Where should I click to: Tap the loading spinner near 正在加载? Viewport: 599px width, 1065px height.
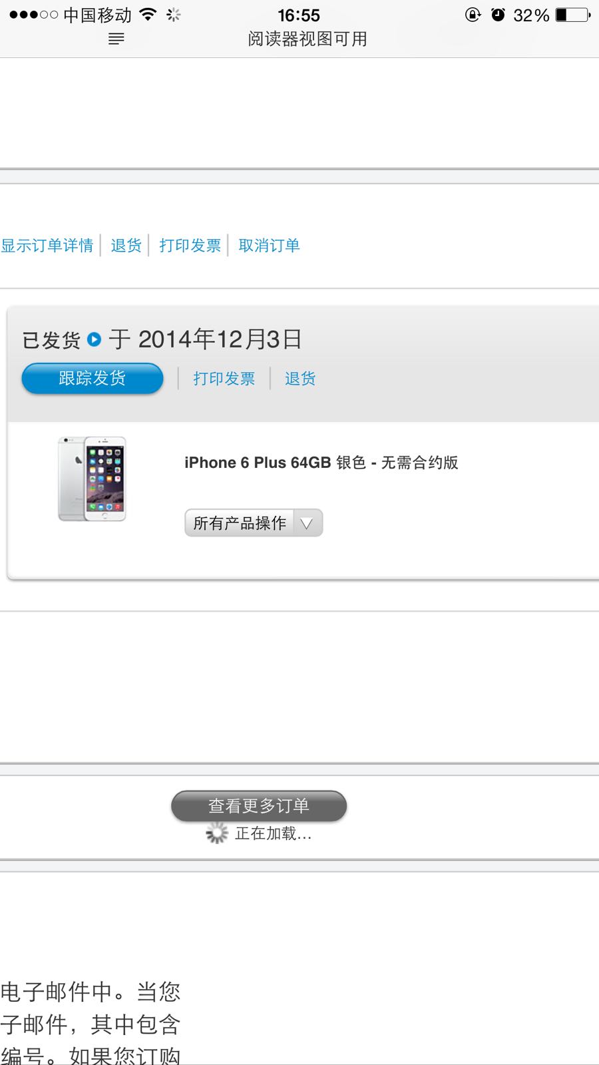[217, 833]
